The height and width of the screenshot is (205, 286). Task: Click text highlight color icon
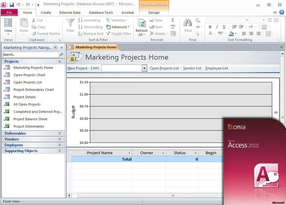(220, 33)
